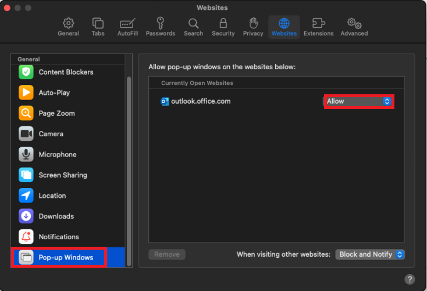Select the outlook.office.com website row

click(x=233, y=101)
